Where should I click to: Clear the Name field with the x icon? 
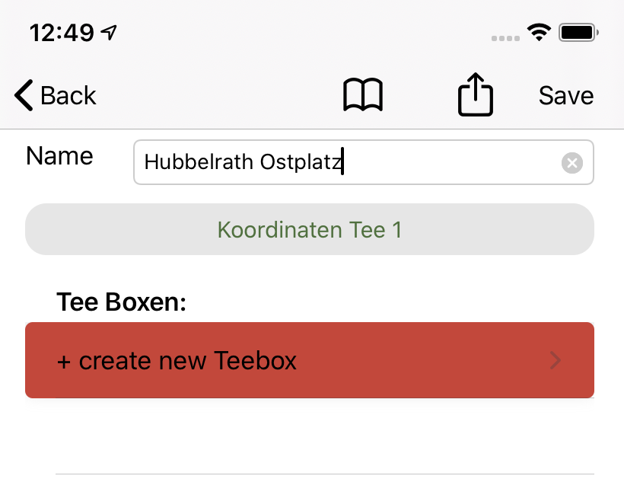571,162
